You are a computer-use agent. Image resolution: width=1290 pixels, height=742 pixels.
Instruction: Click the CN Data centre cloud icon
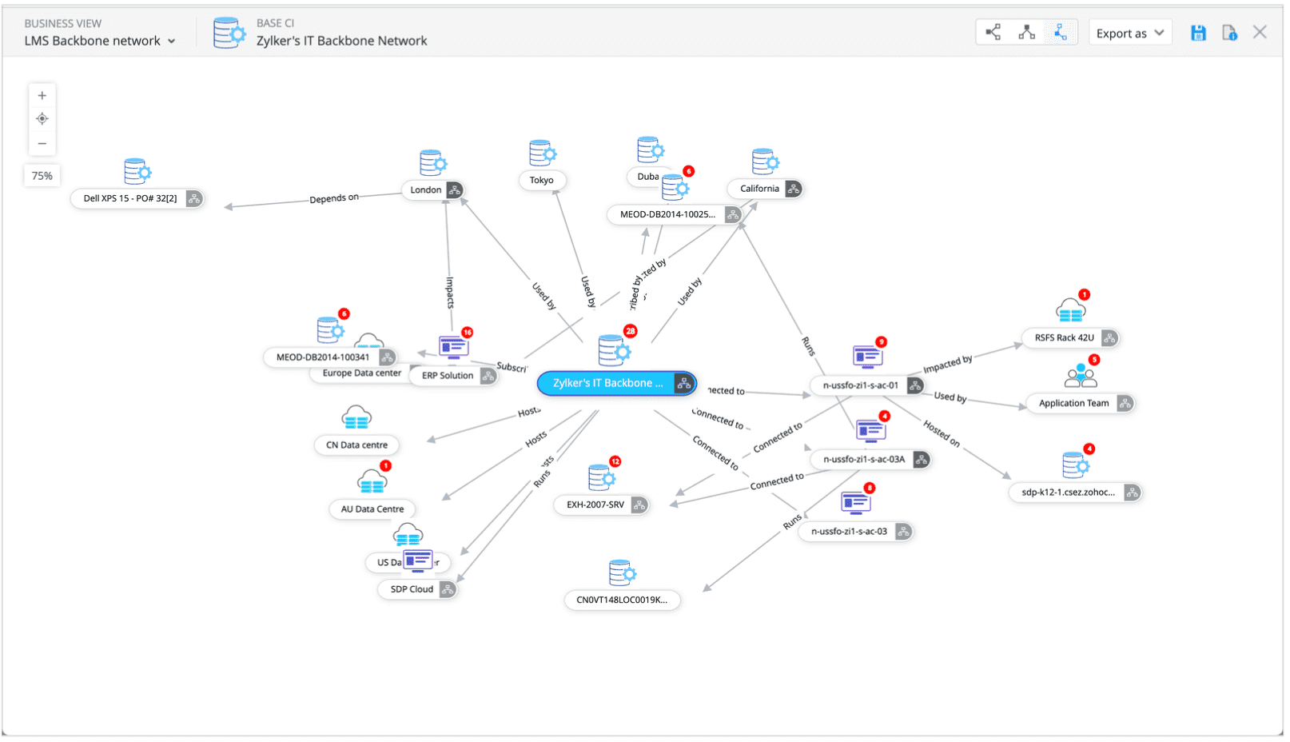356,417
